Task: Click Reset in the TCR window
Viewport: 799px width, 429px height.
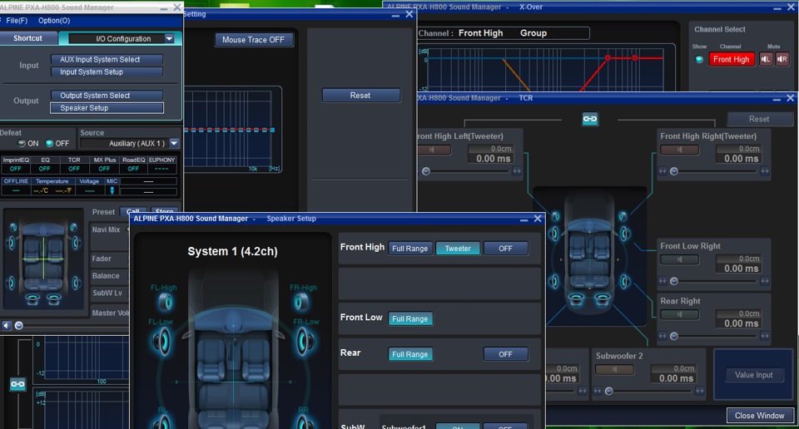Action: (x=759, y=119)
